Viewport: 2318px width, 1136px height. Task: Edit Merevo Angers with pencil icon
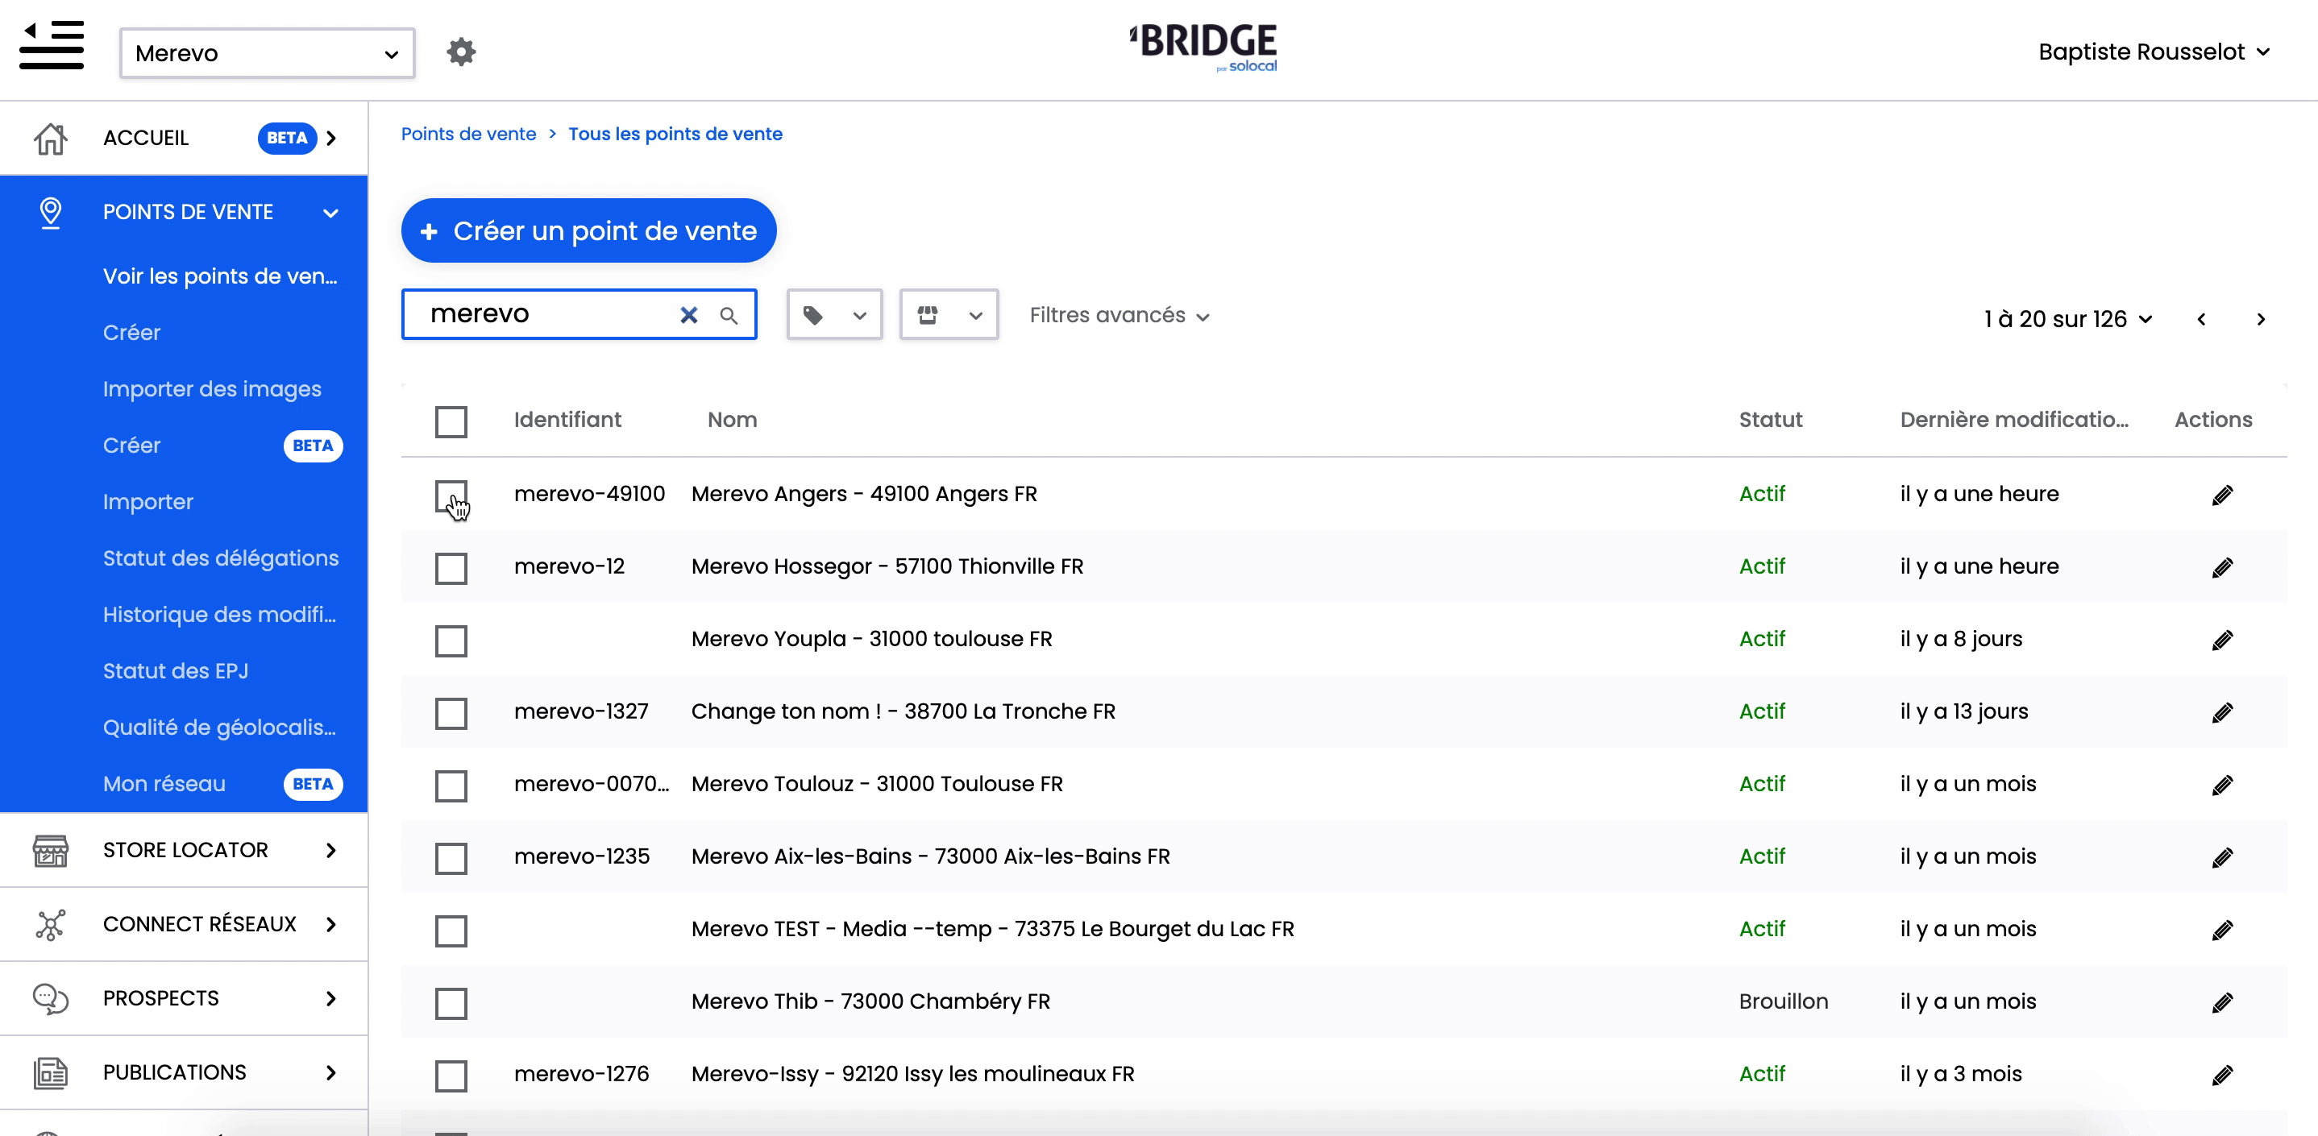tap(2222, 495)
